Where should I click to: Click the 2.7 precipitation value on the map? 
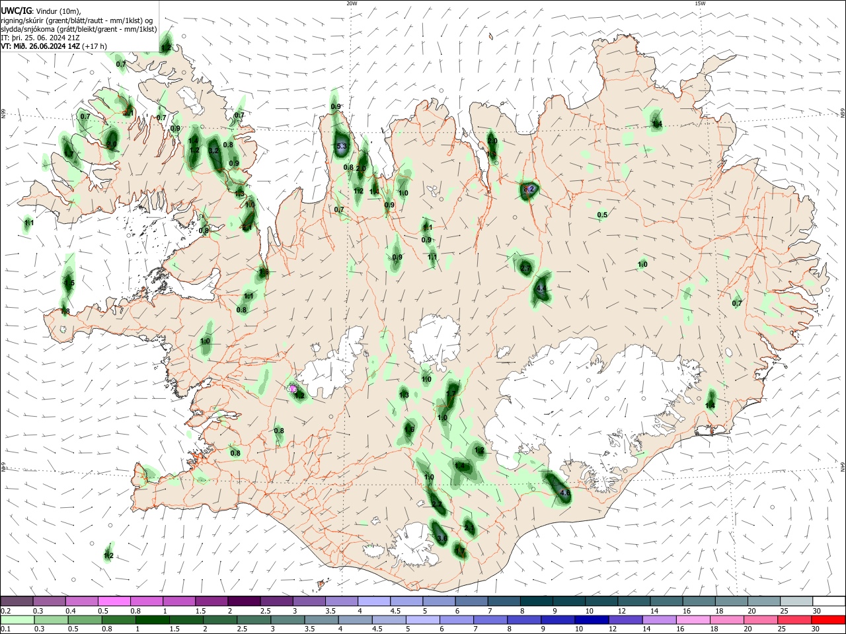pos(526,267)
